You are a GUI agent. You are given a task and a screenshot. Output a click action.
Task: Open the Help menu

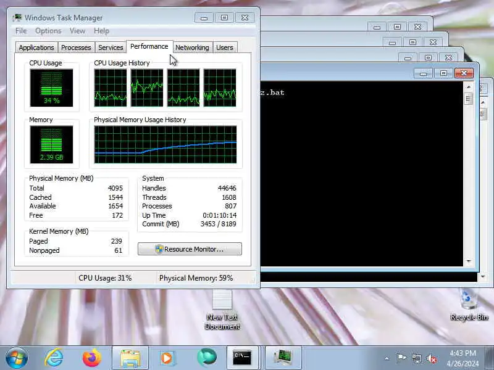click(x=101, y=31)
